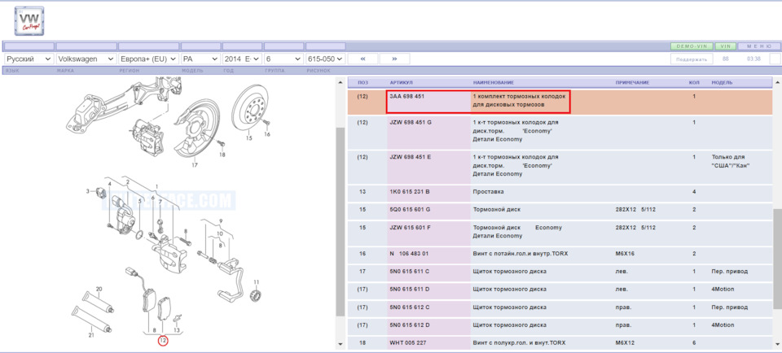
Task: Go to previous drawing with « button
Action: click(362, 59)
